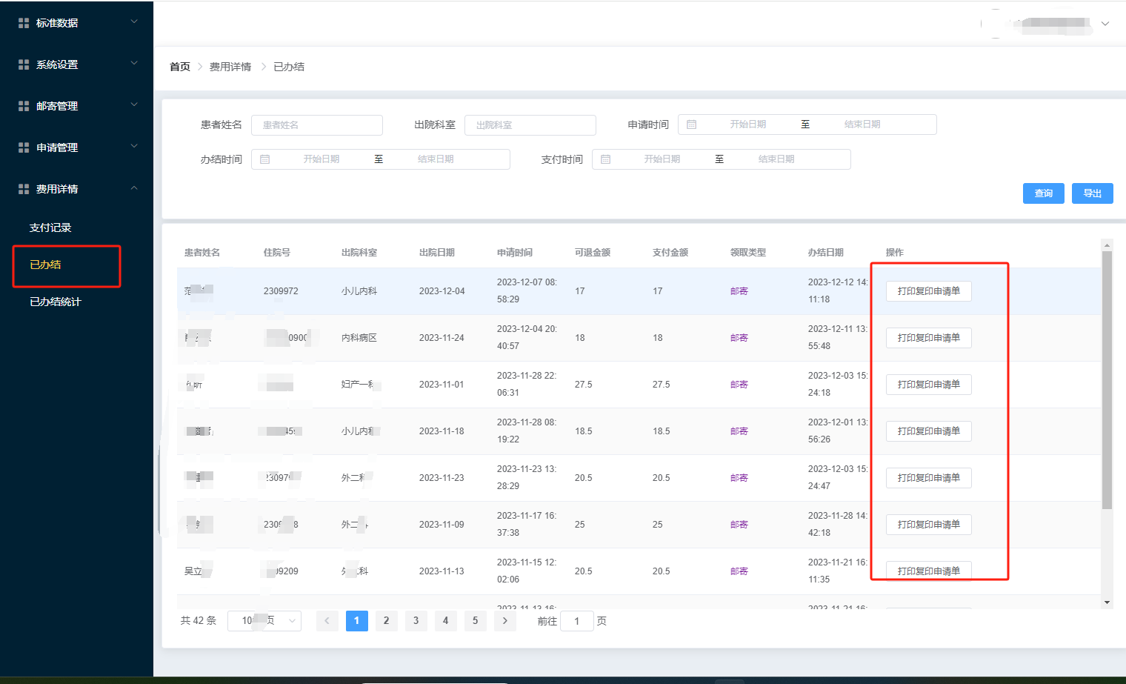Click the 邮寄管理 grid icon in sidebar
Image resolution: width=1126 pixels, height=684 pixels.
(x=24, y=106)
